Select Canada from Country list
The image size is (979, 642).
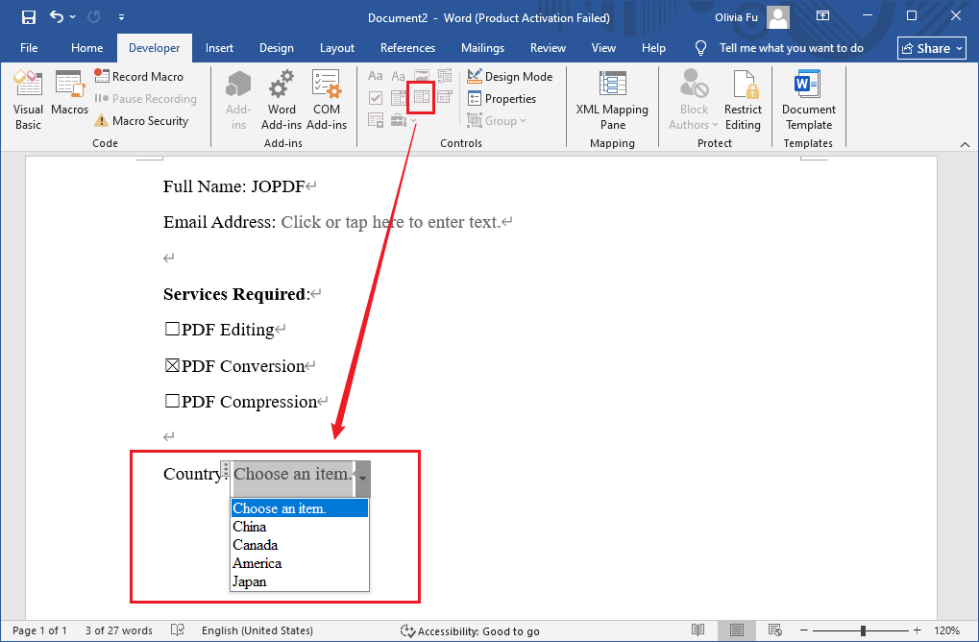point(300,545)
